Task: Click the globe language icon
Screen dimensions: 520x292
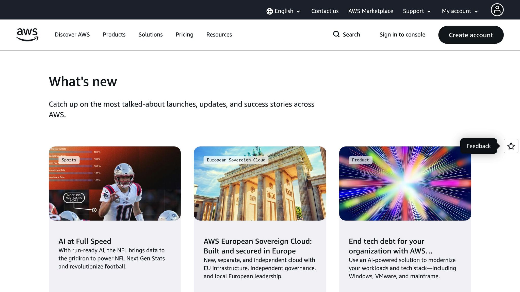Action: coord(269,11)
